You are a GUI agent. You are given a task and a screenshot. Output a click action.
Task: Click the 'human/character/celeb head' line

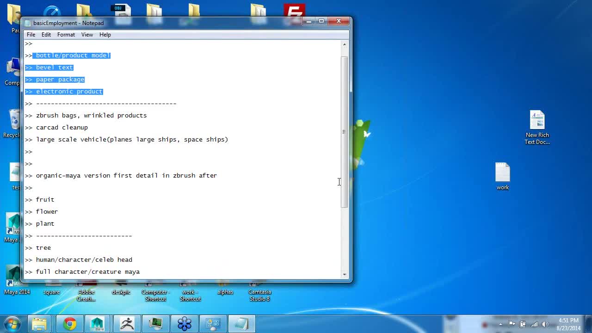tap(84, 260)
